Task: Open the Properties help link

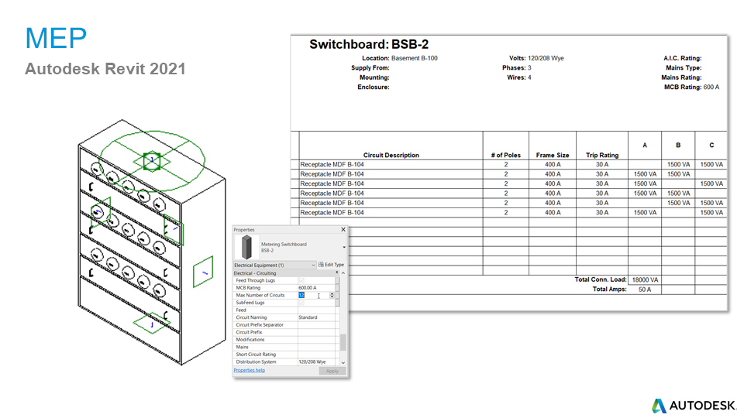Action: pos(249,371)
